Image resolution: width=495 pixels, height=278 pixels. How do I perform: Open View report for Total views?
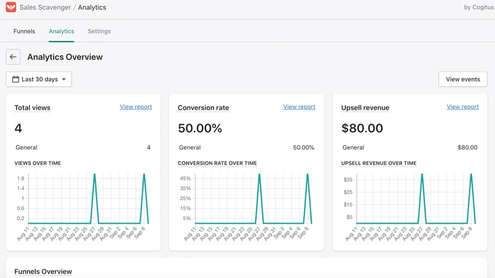[x=136, y=107]
